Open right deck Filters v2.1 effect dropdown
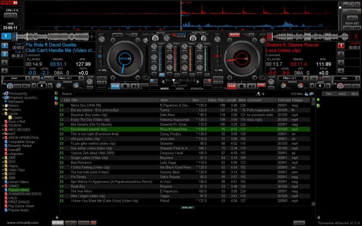Screen dimensions: 362x226 click(306, 78)
